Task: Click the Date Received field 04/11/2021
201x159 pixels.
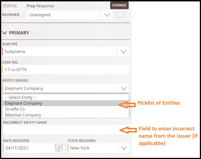Action: click(29, 148)
